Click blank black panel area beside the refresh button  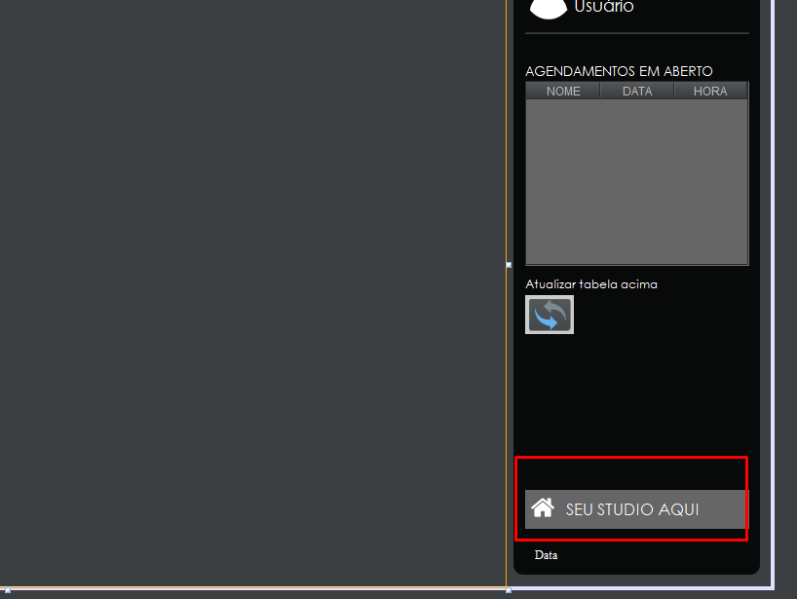click(661, 315)
